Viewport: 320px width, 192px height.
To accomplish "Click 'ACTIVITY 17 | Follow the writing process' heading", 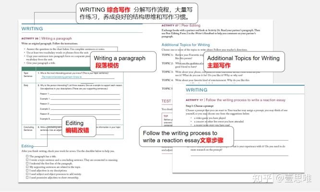I will 235,100.
